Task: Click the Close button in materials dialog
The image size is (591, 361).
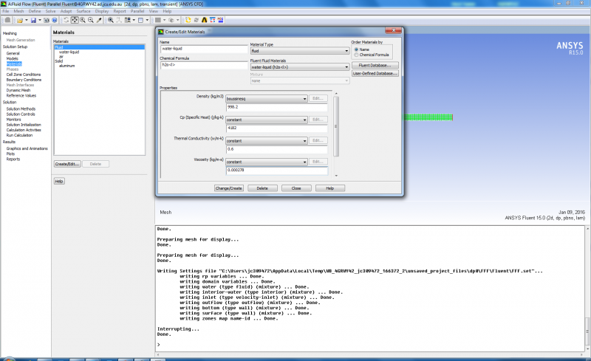Action: [x=296, y=188]
